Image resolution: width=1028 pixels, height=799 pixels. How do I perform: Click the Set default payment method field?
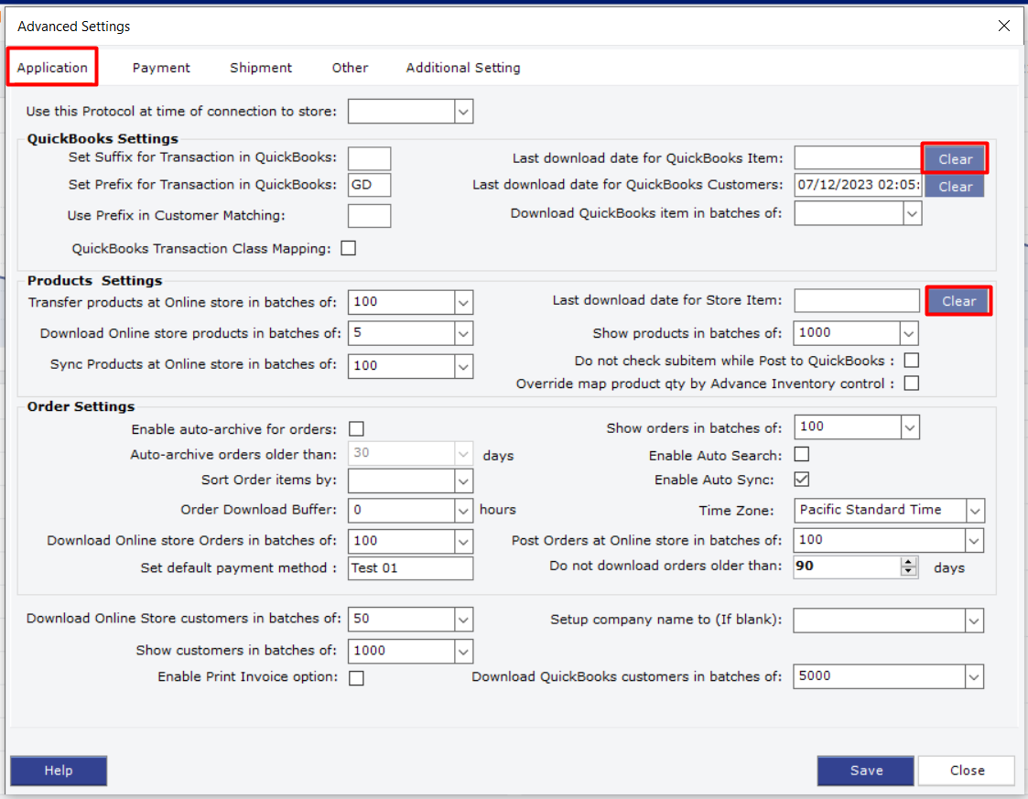410,568
